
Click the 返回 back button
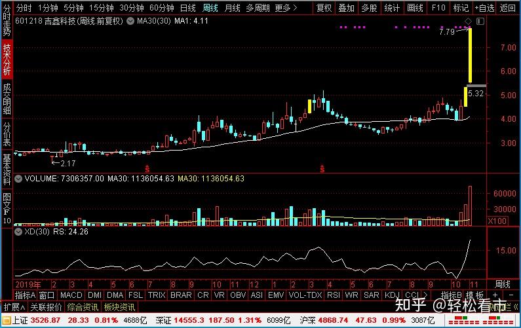pyautogui.click(x=508, y=8)
